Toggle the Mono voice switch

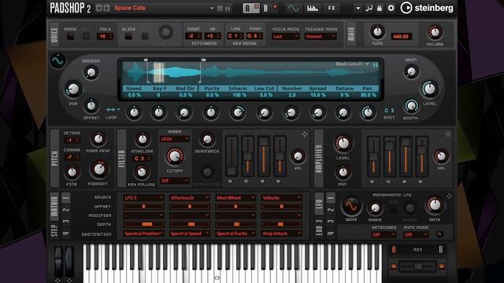(x=70, y=36)
